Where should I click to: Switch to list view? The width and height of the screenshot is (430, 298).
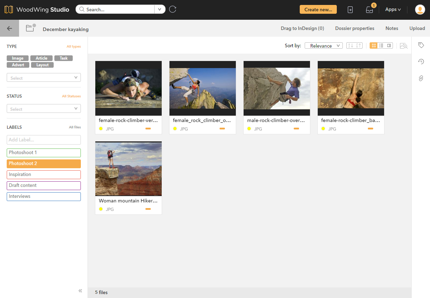pyautogui.click(x=381, y=45)
